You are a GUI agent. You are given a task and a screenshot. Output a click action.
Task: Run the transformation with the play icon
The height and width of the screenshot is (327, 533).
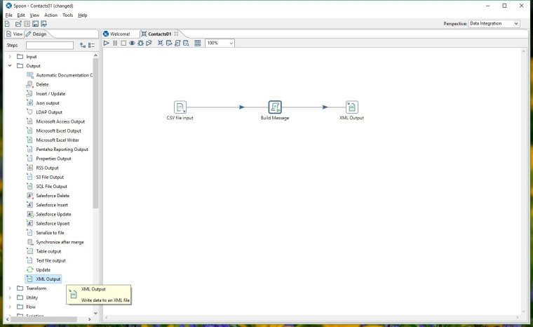107,43
